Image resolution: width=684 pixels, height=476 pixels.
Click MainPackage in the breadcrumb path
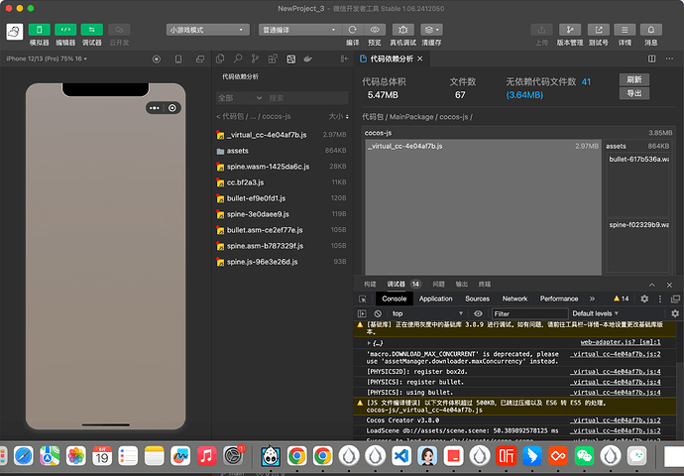click(411, 117)
